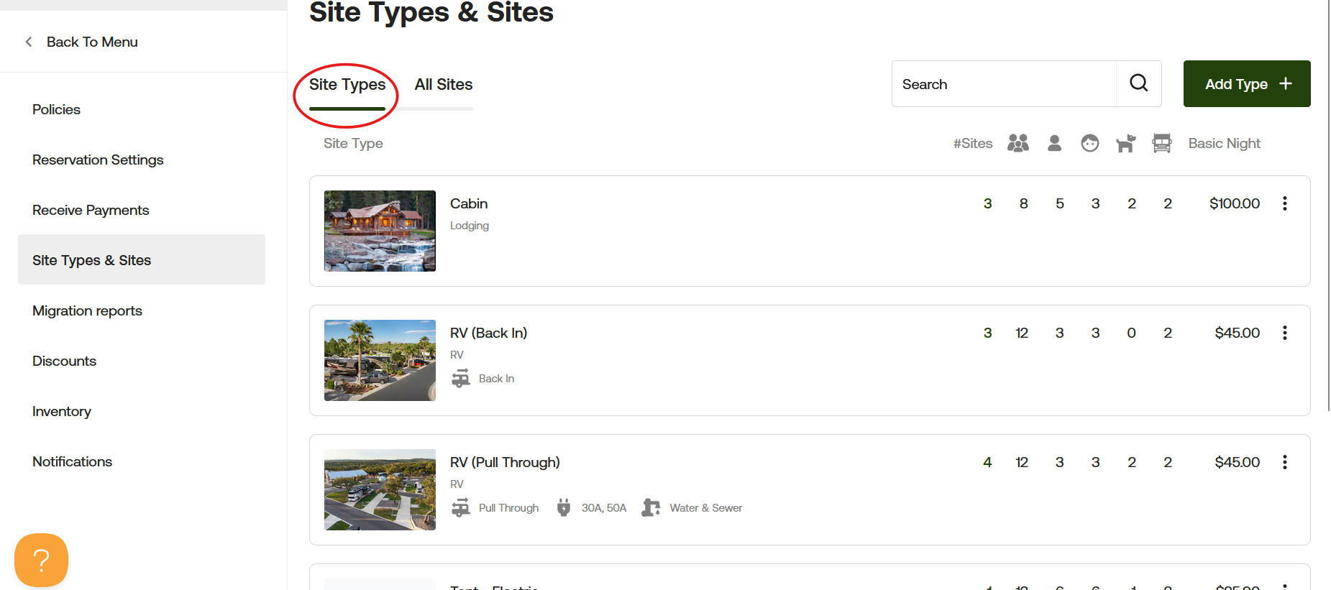Screen dimensions: 1331x590
Task: Click the Site Type column header
Action: 353,143
